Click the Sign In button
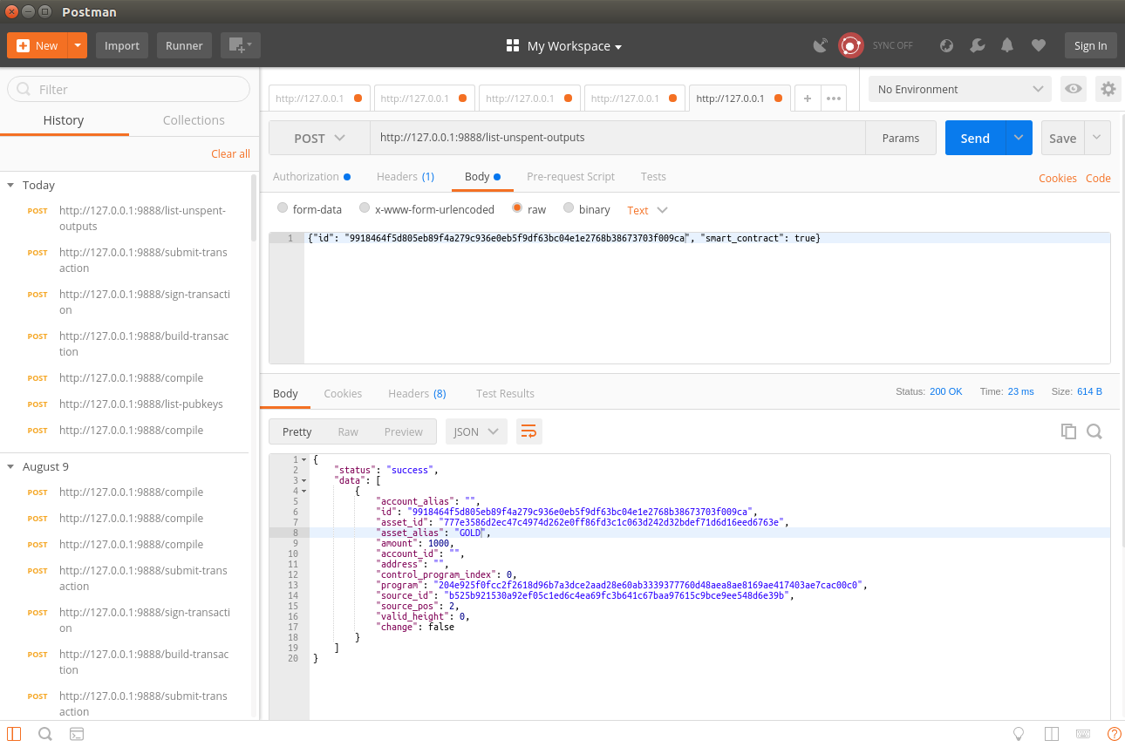Viewport: 1125px width, 747px height. (1090, 45)
